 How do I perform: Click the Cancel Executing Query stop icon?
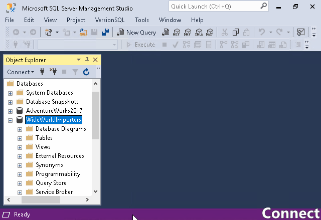(x=165, y=45)
